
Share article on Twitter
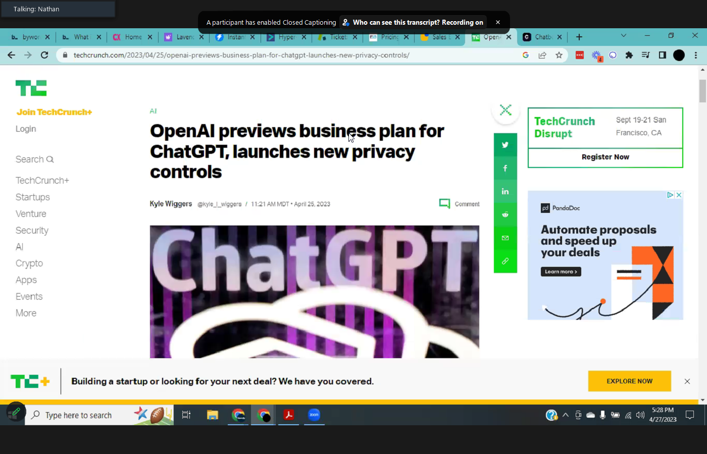pyautogui.click(x=505, y=145)
